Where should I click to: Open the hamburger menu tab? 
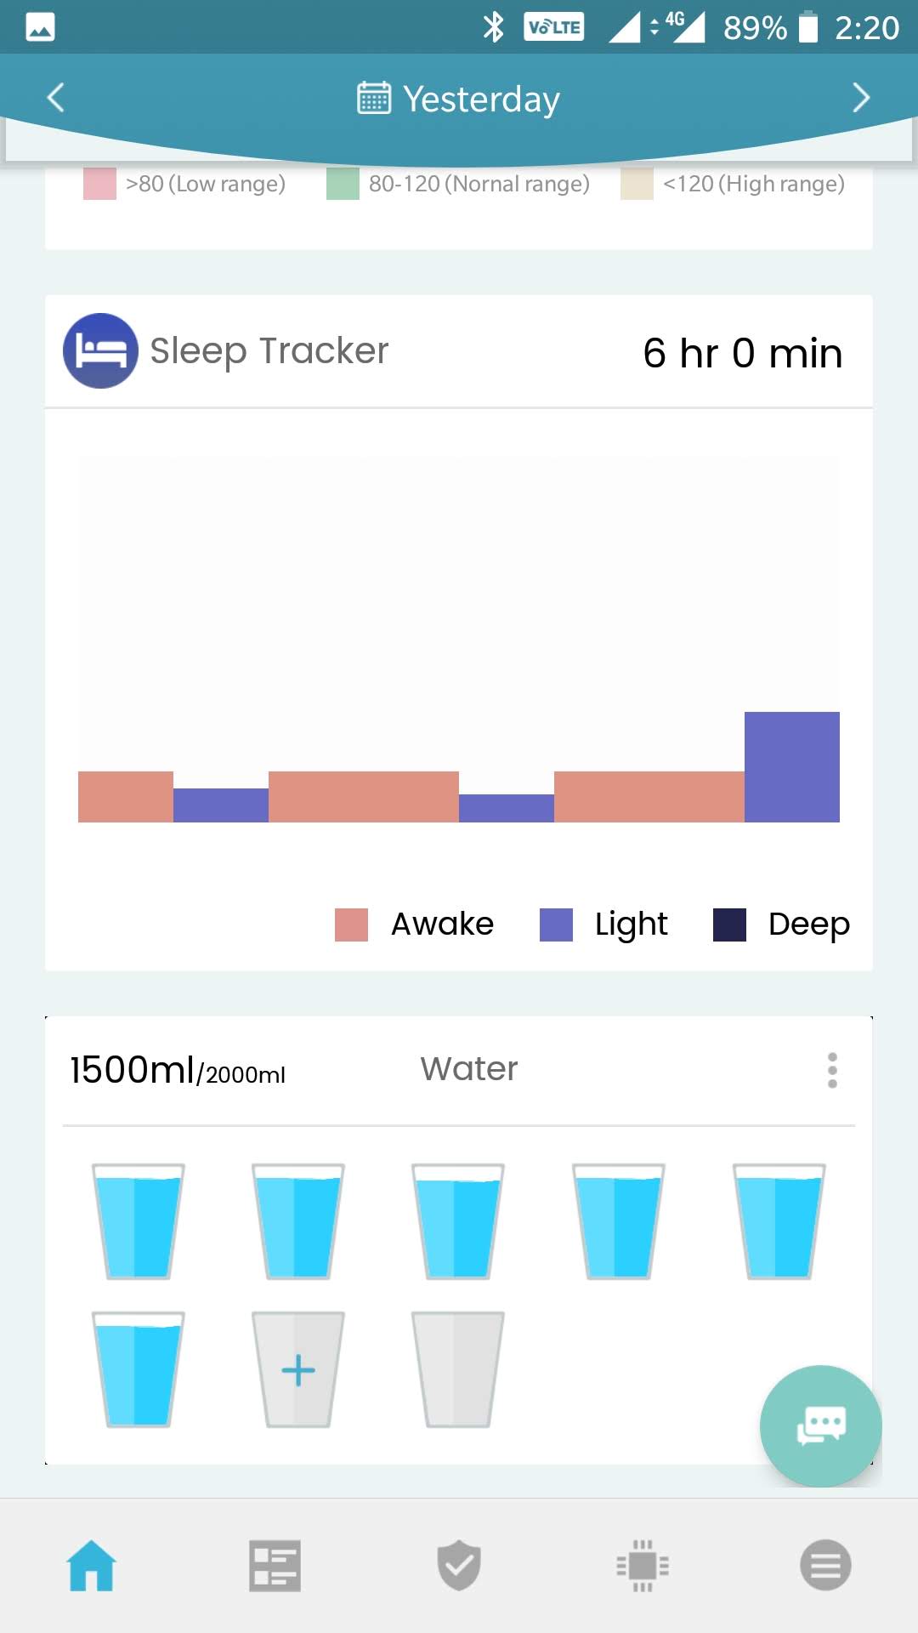click(x=825, y=1565)
